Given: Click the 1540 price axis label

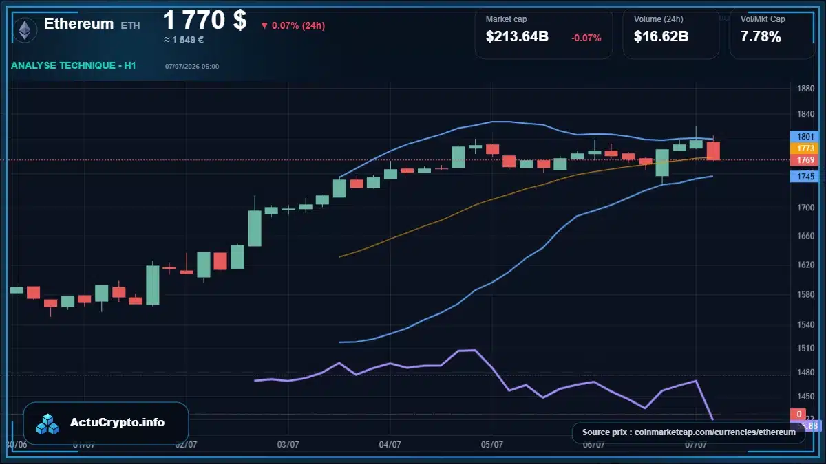Looking at the screenshot, I should [x=805, y=324].
